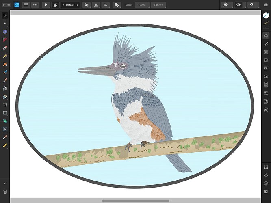Tap the iPad home indicator bar

coord(136,201)
